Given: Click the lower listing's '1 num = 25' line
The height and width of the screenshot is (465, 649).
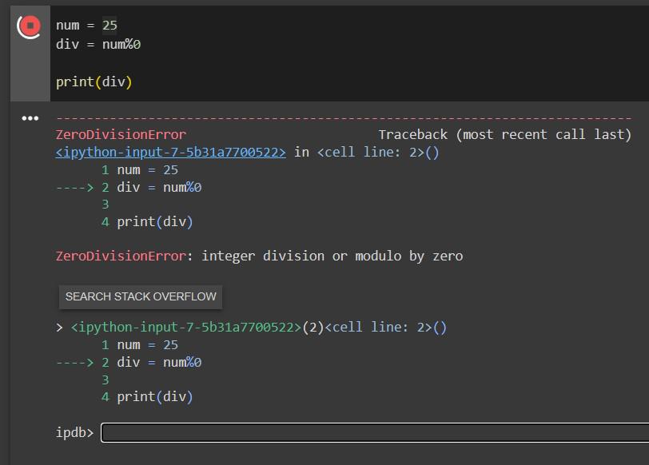Looking at the screenshot, I should click(x=140, y=344).
